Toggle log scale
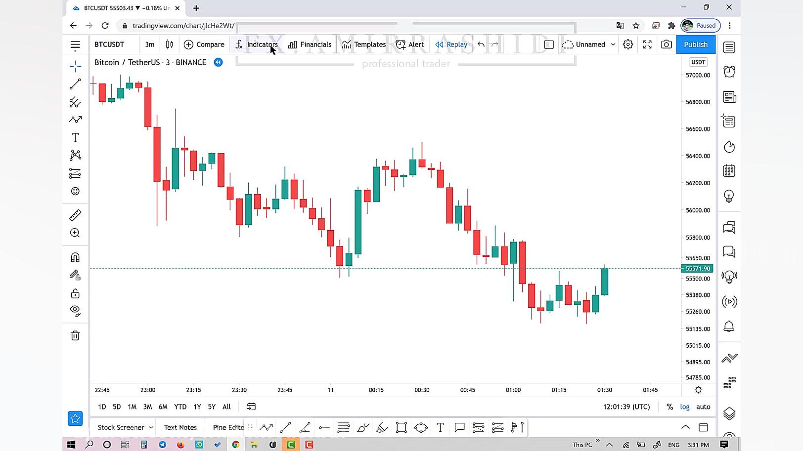 tap(685, 407)
